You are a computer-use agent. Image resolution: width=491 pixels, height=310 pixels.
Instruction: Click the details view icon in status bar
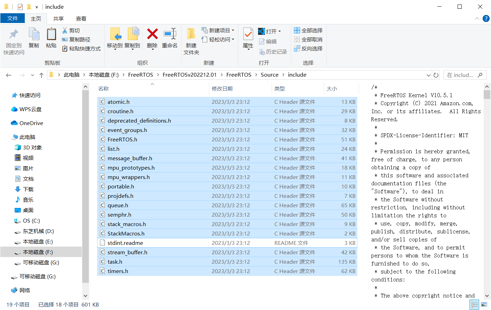[x=475, y=305]
